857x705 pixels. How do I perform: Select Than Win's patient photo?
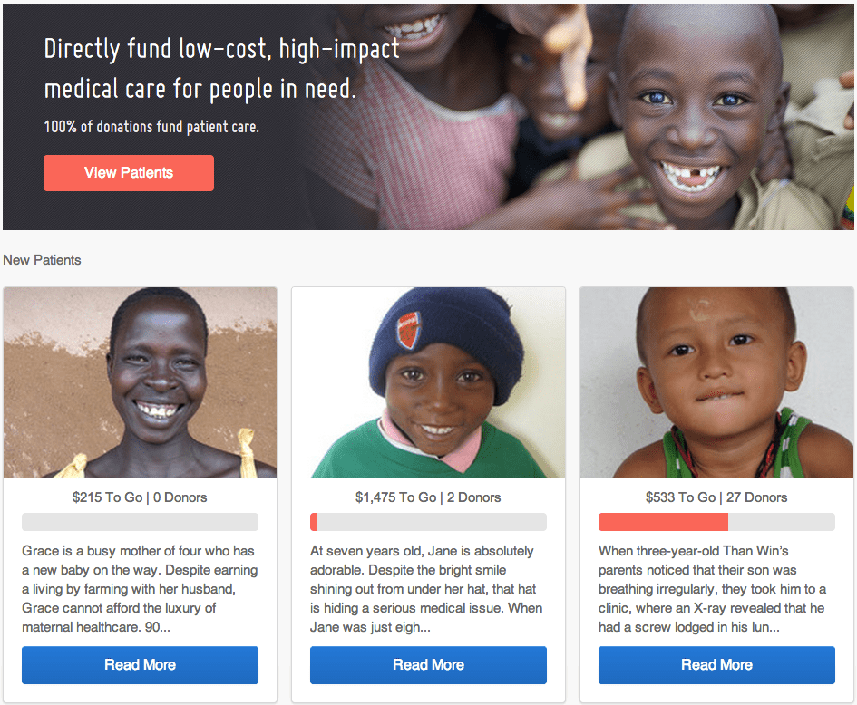point(716,382)
